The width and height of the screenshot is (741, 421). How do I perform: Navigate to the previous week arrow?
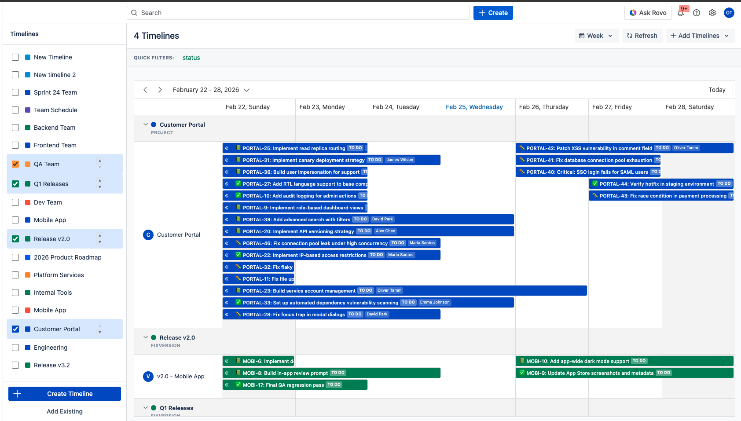(145, 90)
